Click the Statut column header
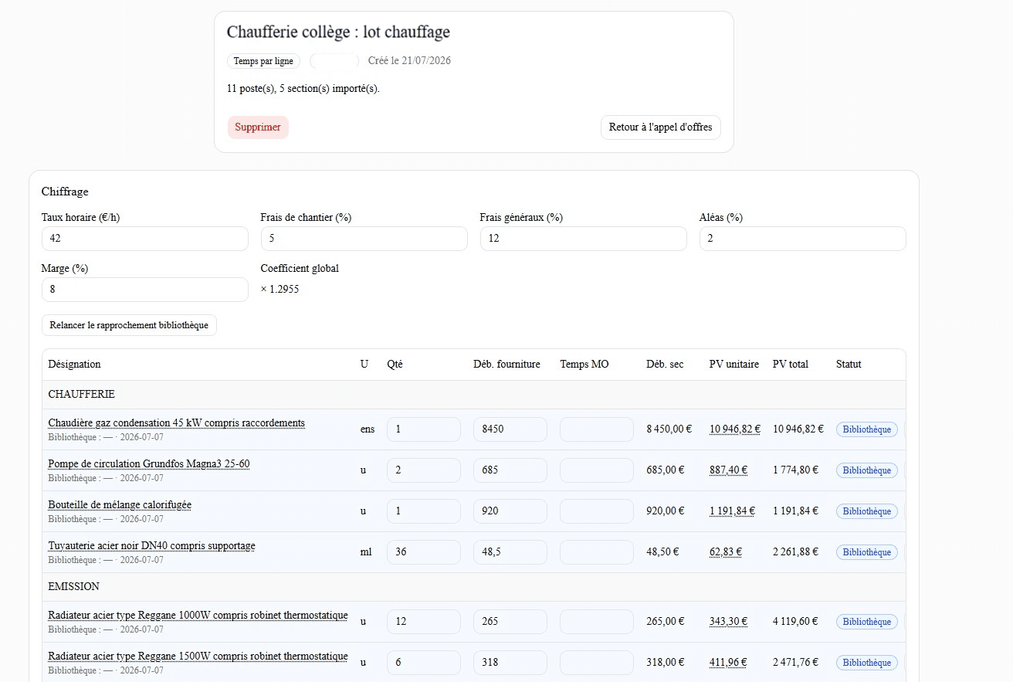The height and width of the screenshot is (682, 1013). 849,365
